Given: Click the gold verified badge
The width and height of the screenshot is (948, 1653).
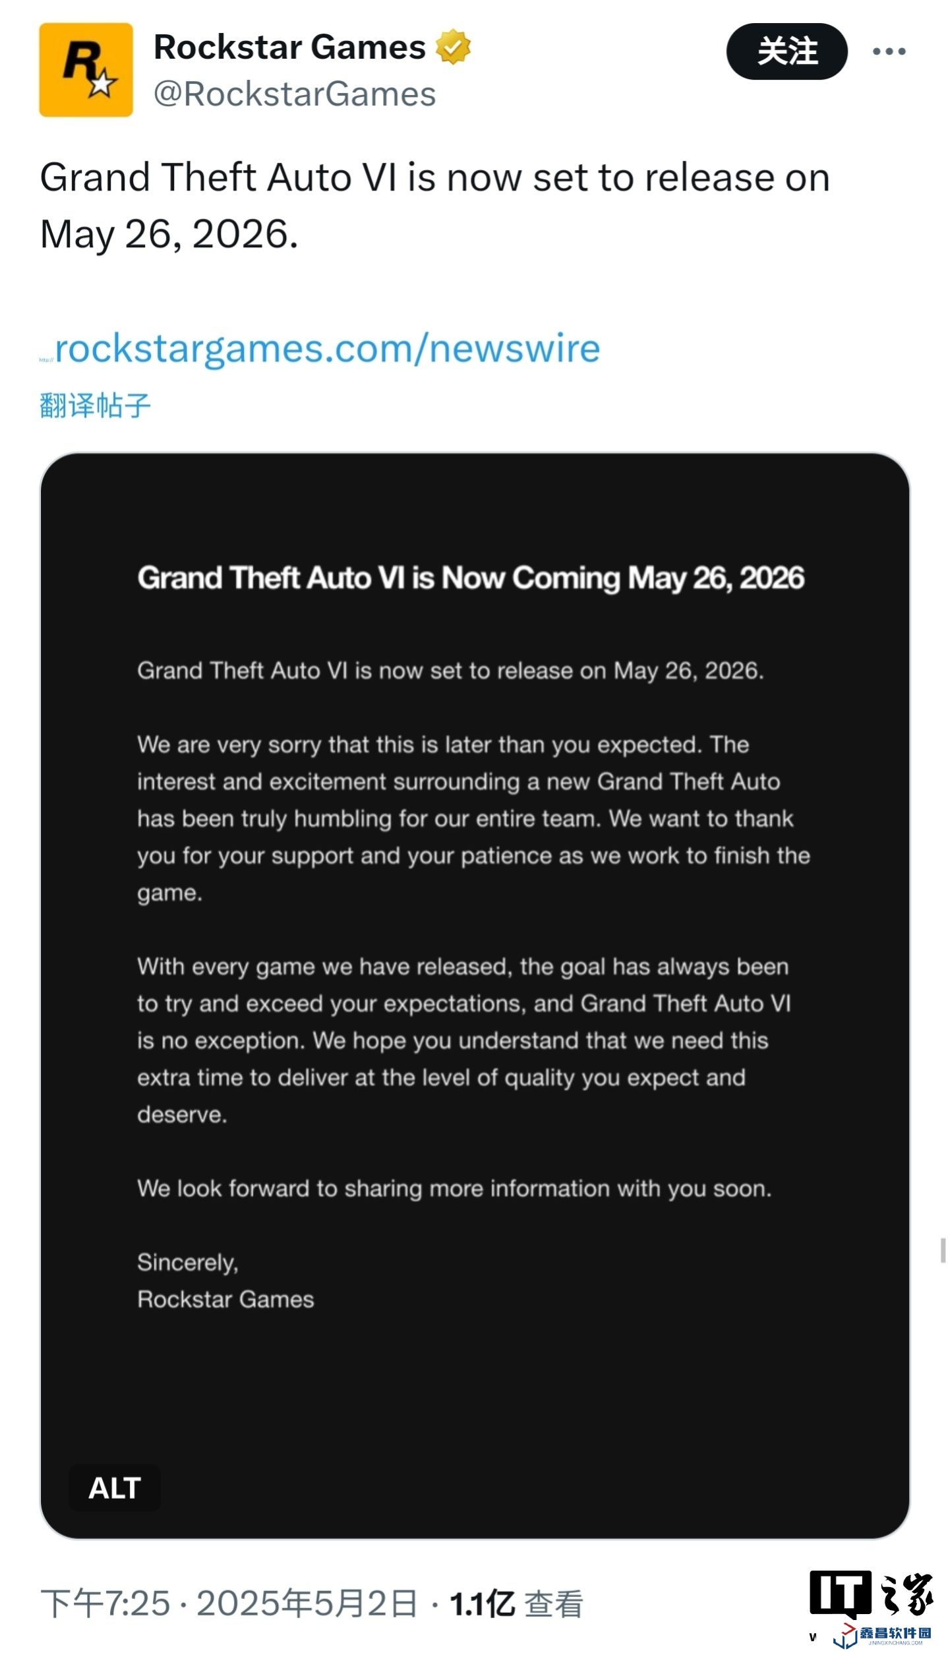Looking at the screenshot, I should tap(452, 47).
